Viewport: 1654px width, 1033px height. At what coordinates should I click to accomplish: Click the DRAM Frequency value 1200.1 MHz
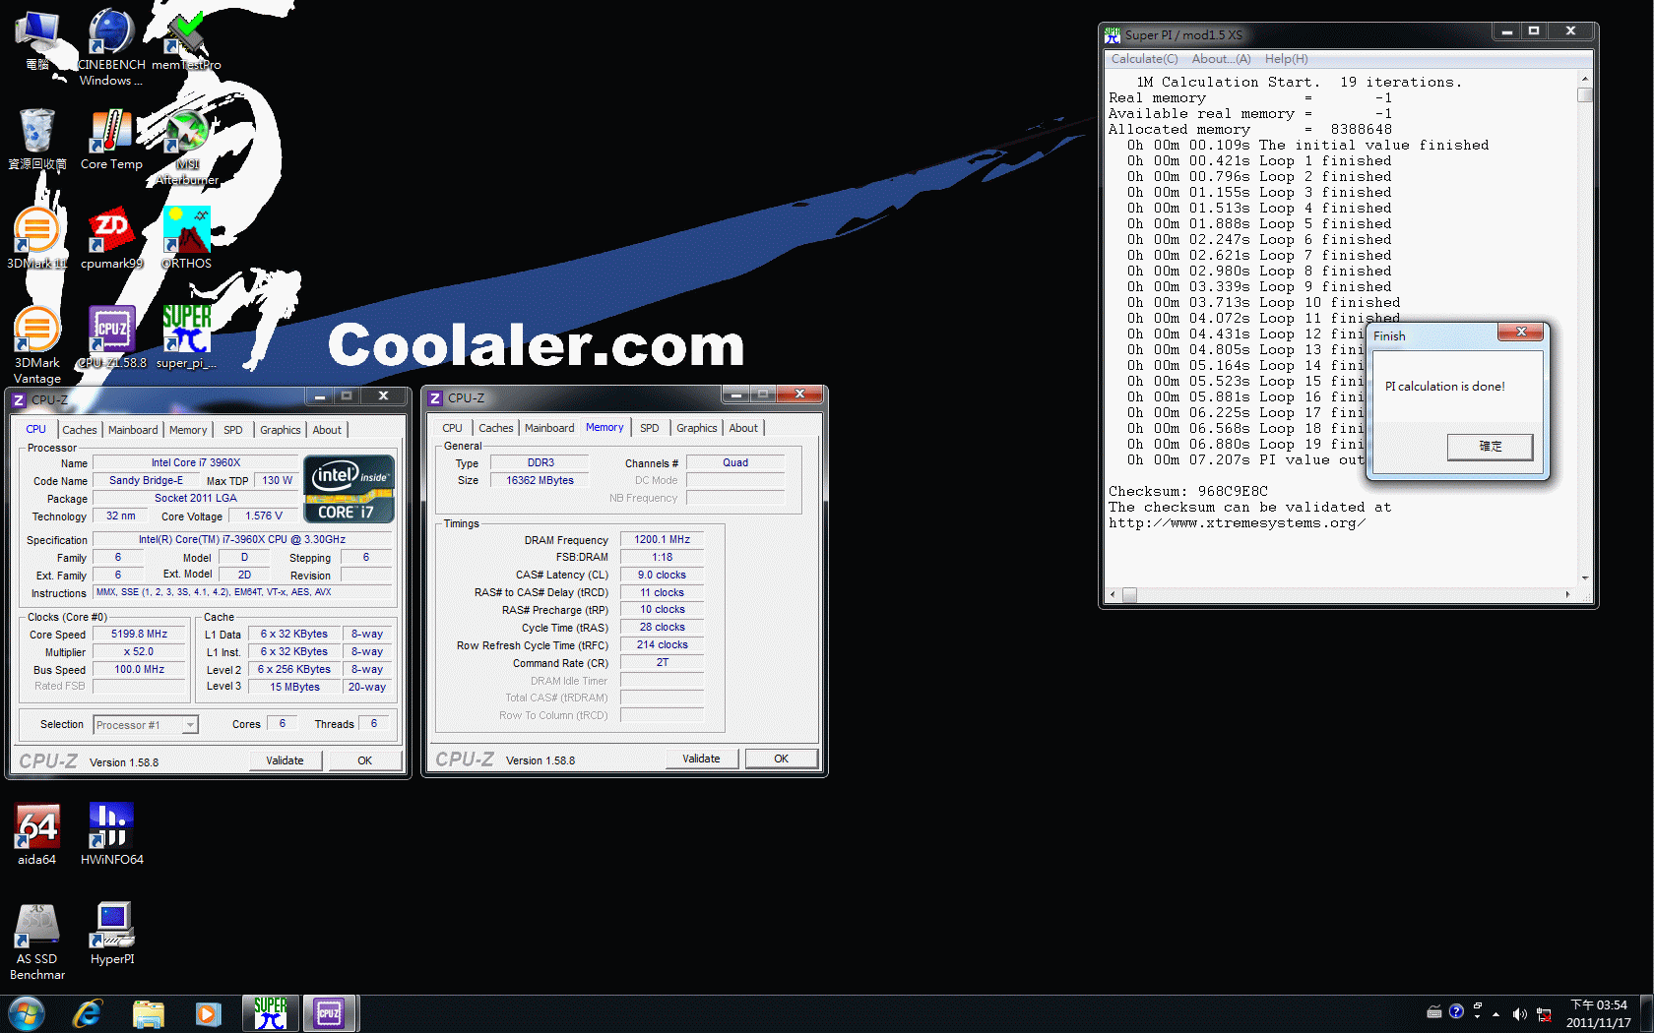[662, 539]
